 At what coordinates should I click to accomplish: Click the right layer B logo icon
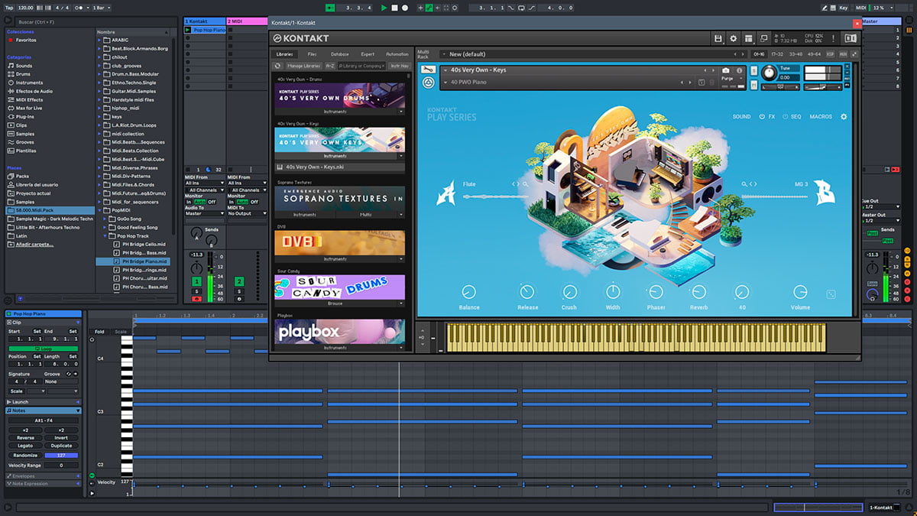[824, 192]
